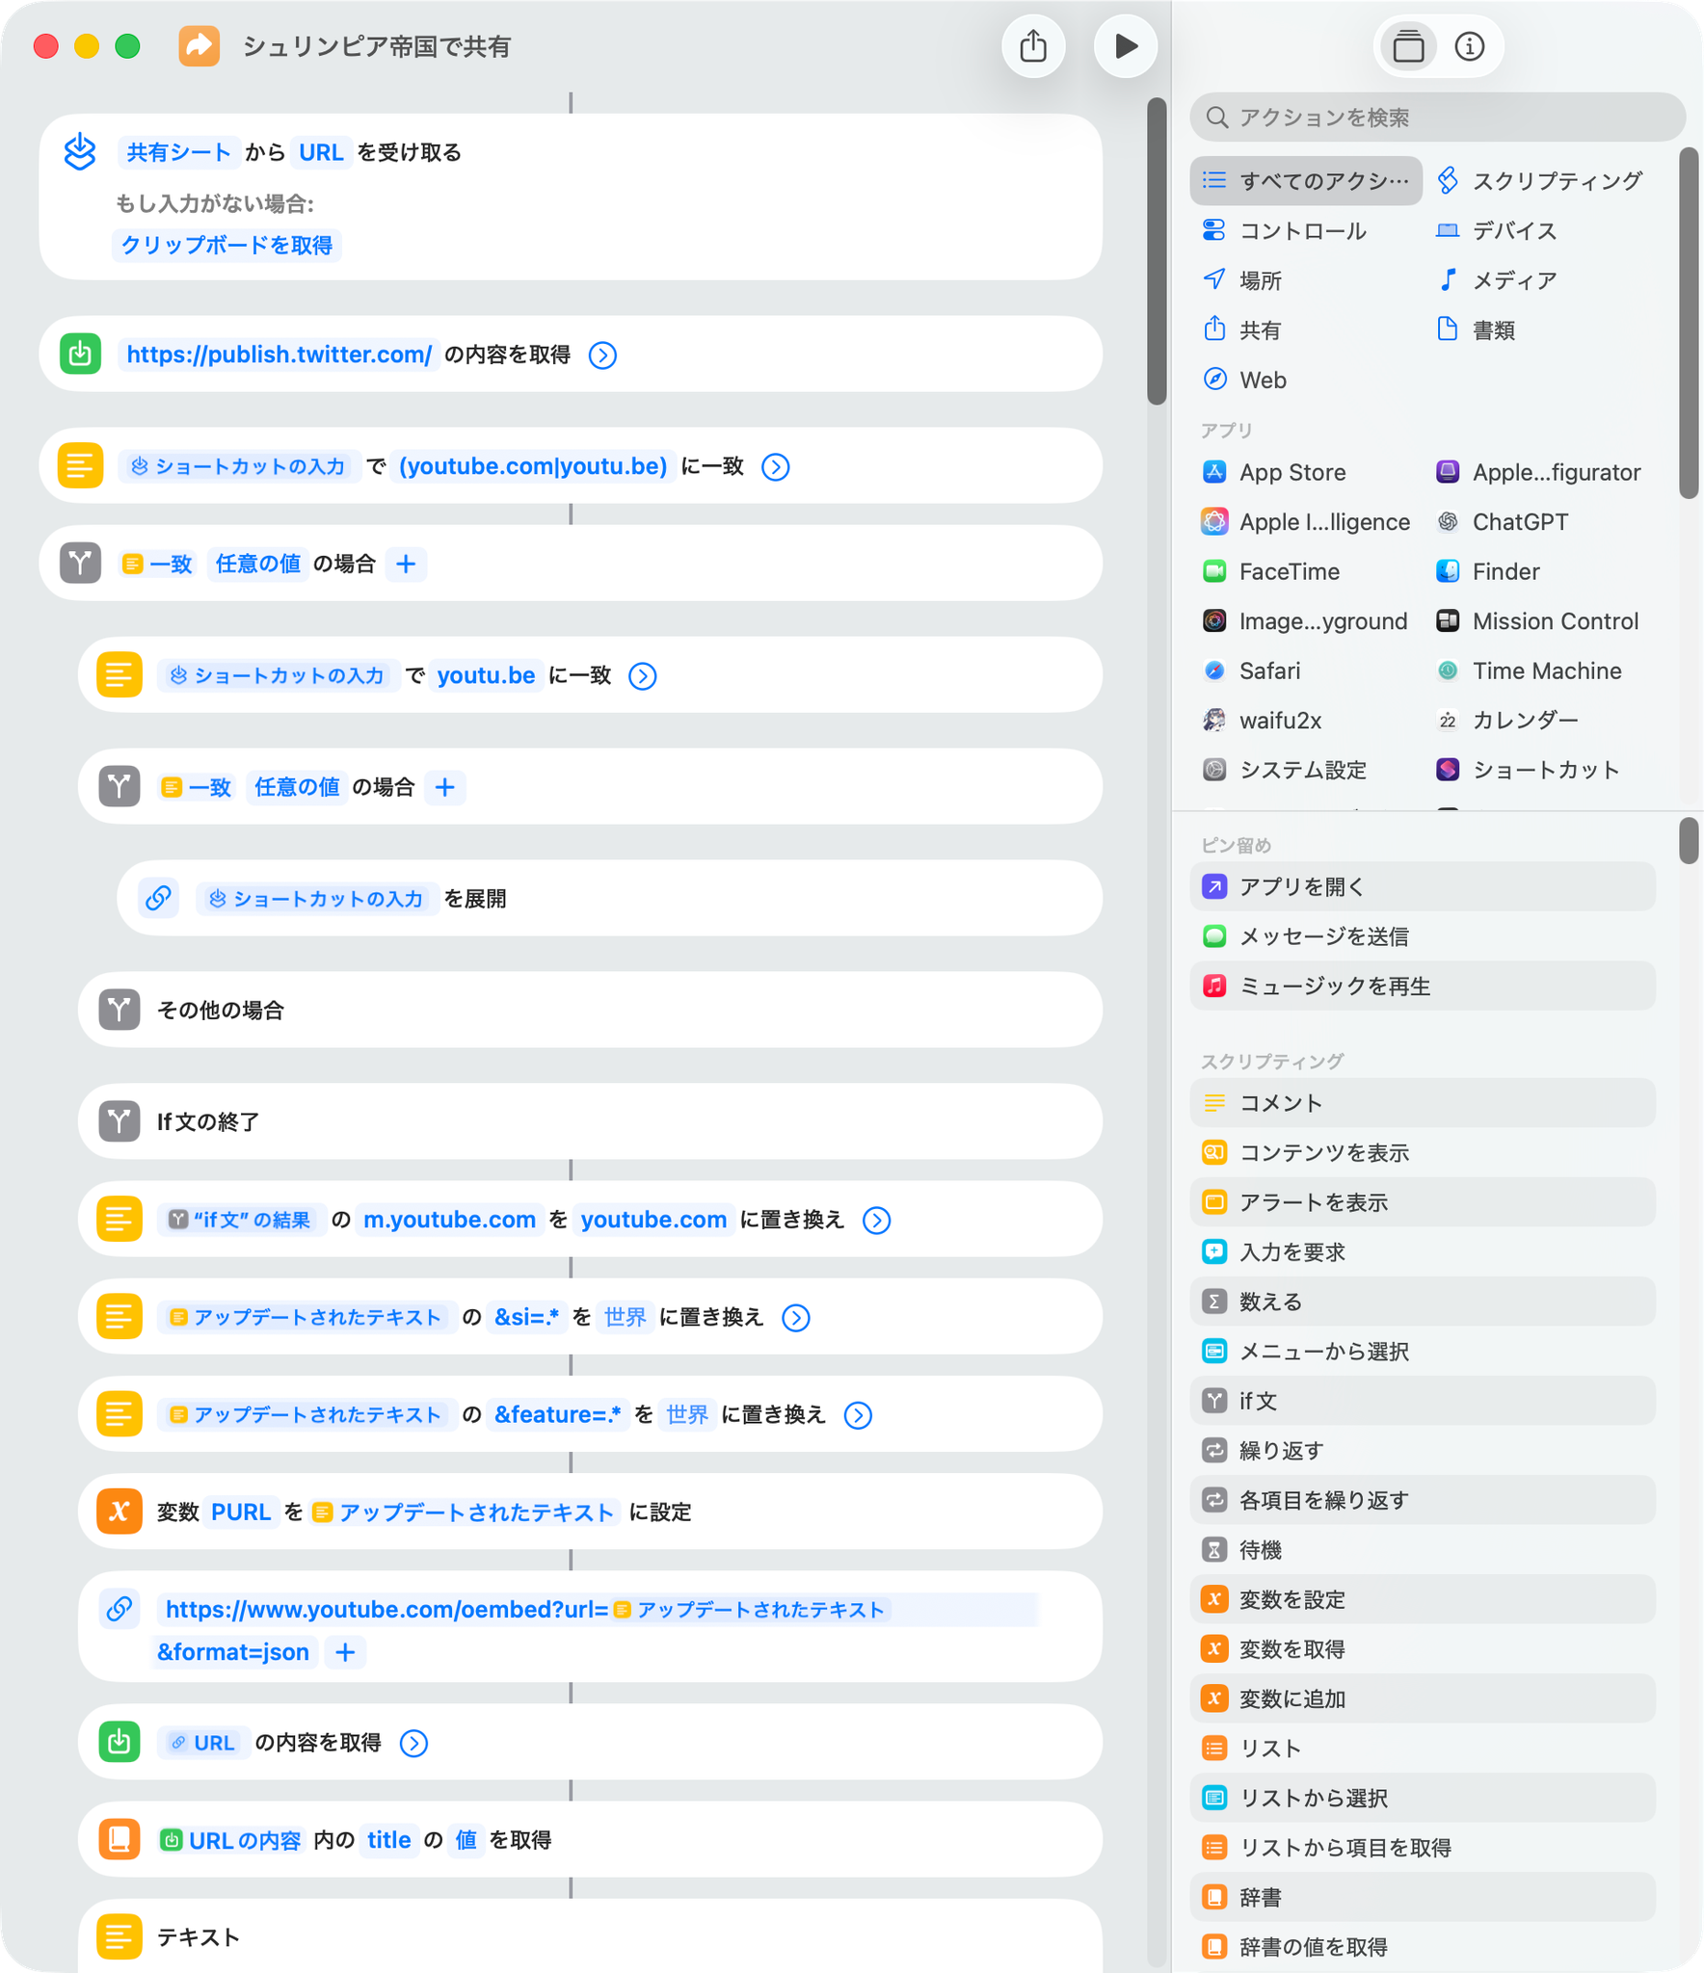Add the if文 action from the list
The width and height of the screenshot is (1704, 1973).
coord(1423,1401)
